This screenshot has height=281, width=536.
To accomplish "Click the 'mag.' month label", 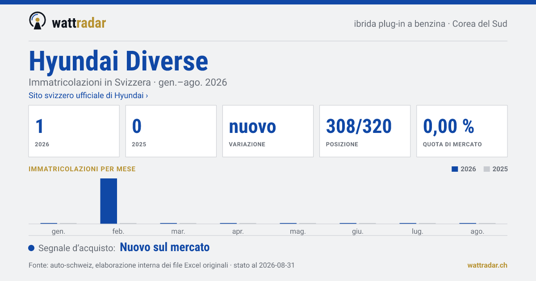I will (x=298, y=231).
